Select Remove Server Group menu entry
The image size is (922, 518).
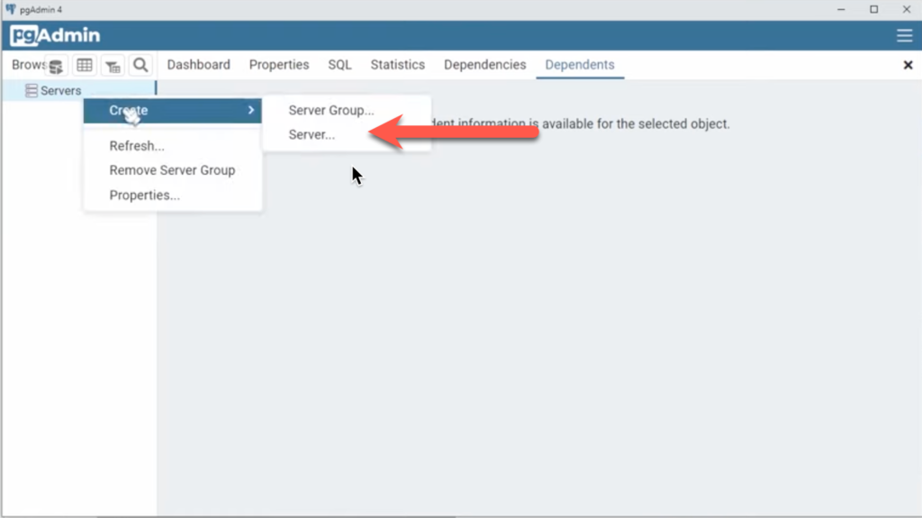pos(172,170)
